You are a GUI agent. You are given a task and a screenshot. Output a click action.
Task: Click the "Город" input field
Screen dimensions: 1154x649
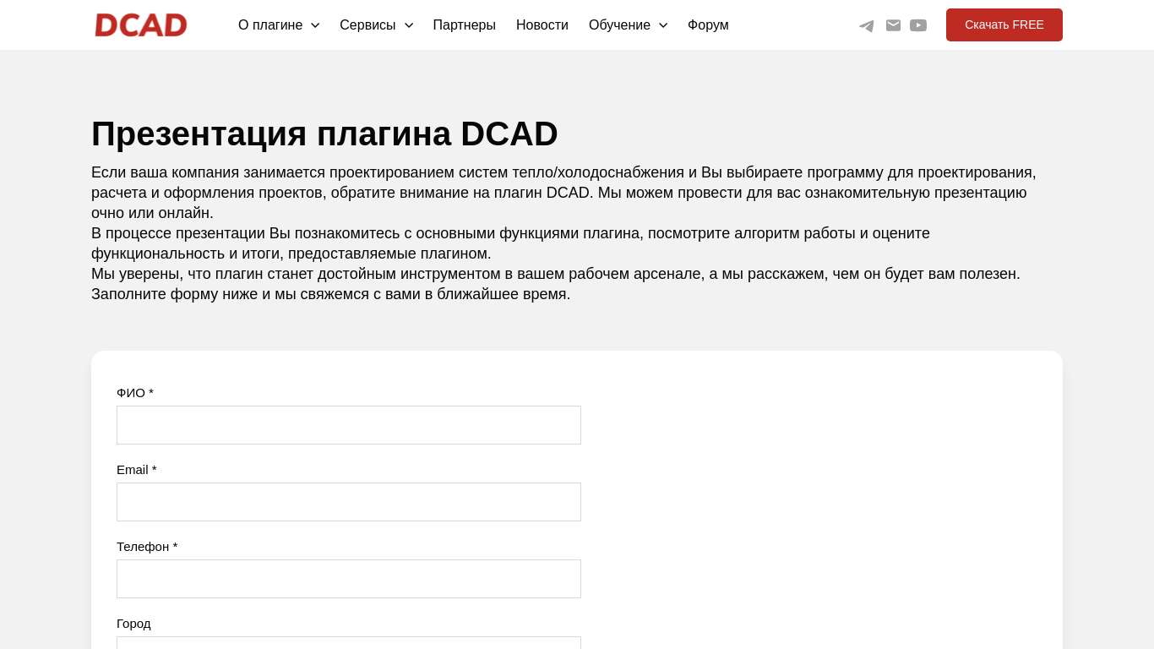(x=349, y=643)
